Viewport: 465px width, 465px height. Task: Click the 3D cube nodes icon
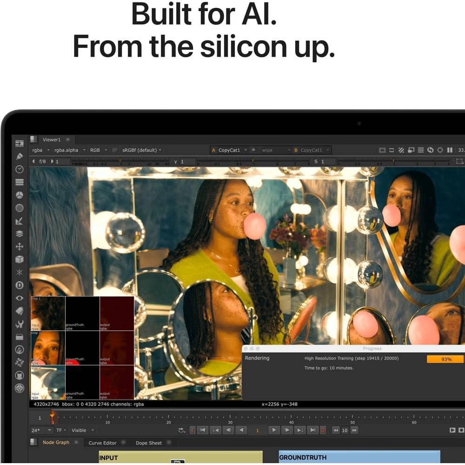20,259
